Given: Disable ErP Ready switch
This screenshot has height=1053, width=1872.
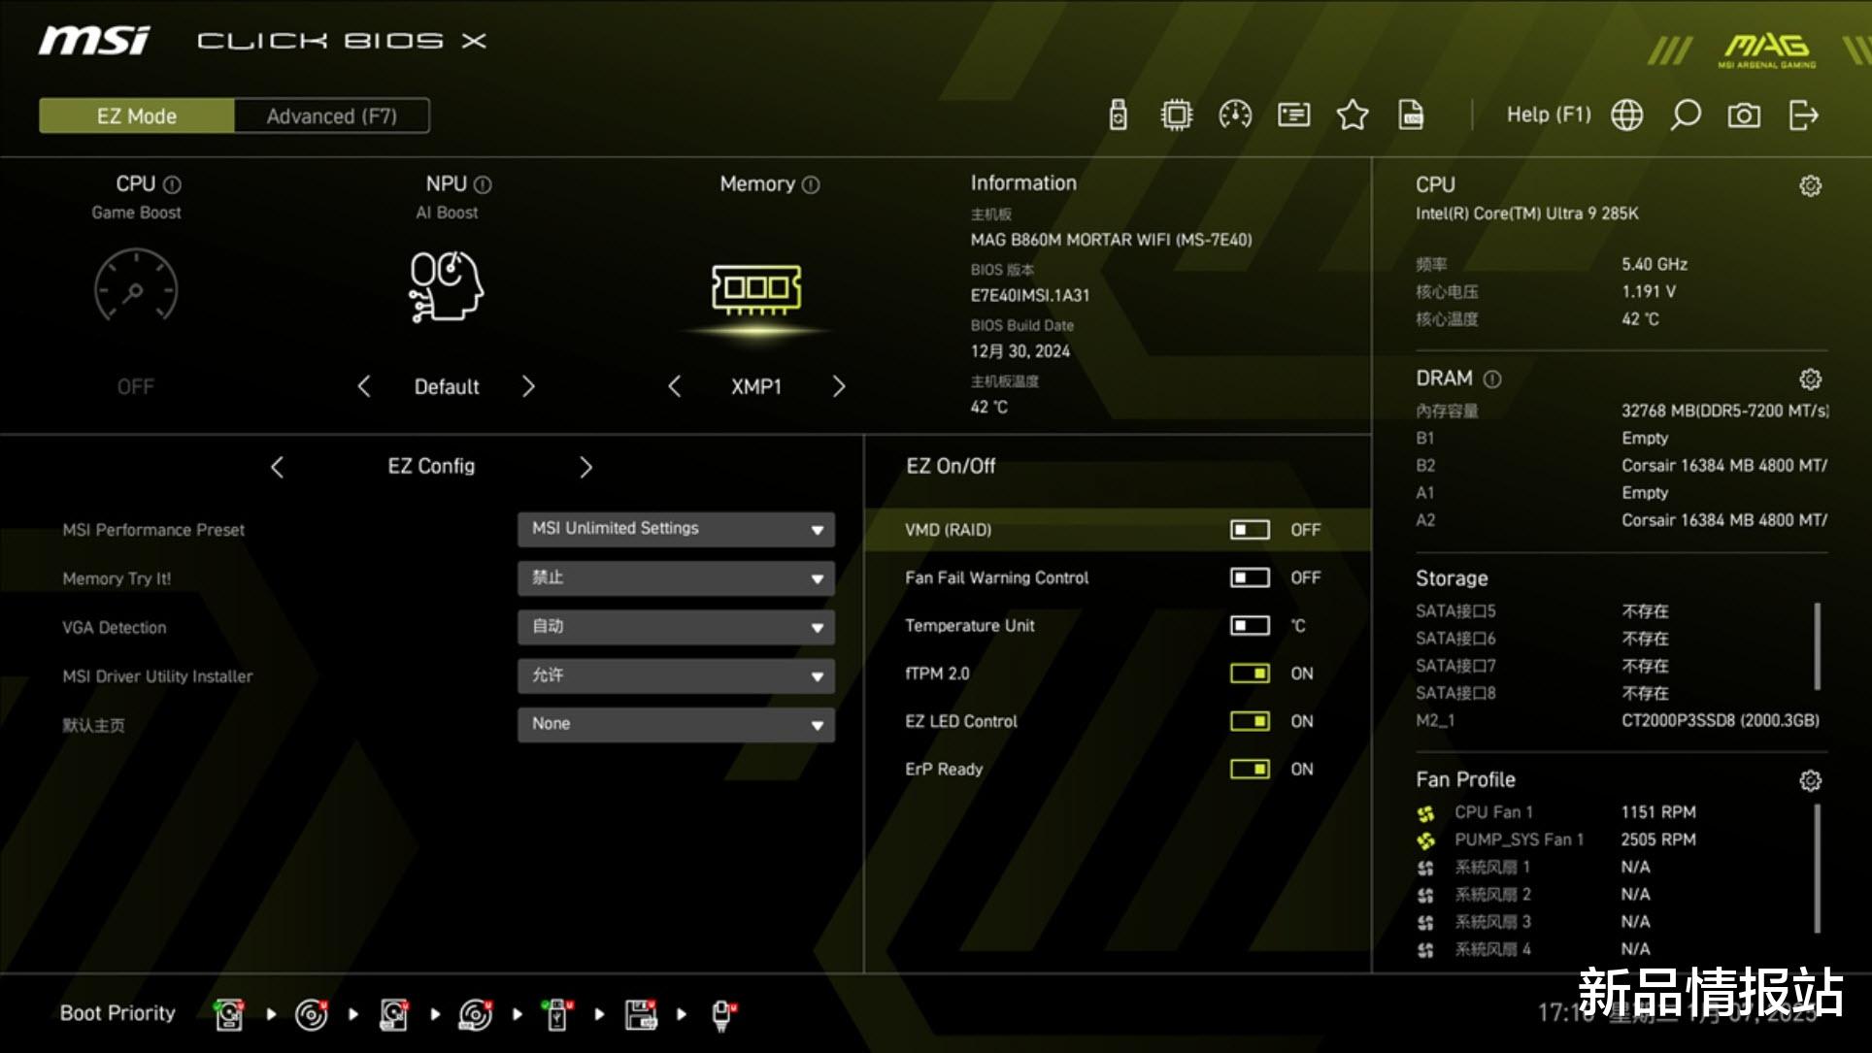Looking at the screenshot, I should (1250, 769).
